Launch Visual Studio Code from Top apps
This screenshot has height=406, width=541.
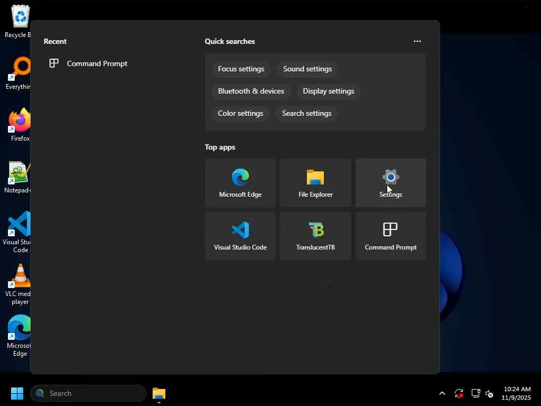[x=240, y=236]
